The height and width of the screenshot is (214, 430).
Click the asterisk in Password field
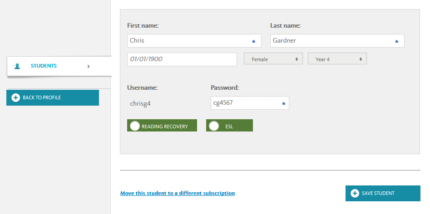pyautogui.click(x=284, y=104)
